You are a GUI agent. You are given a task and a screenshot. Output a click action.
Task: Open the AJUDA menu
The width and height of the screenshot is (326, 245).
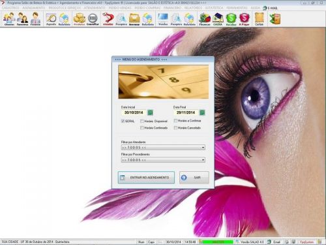pyautogui.click(x=255, y=8)
